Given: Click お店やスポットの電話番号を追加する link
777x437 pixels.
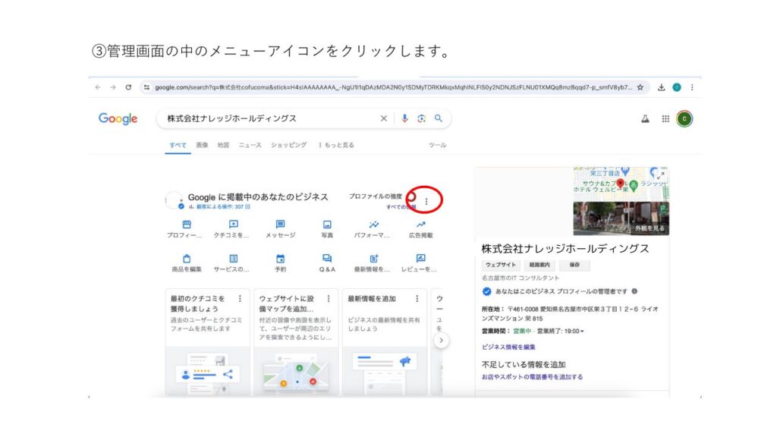Looking at the screenshot, I should 532,377.
